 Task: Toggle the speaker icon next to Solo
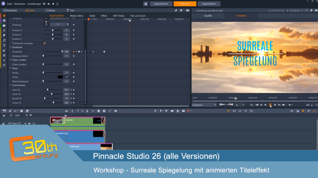click(x=31, y=115)
